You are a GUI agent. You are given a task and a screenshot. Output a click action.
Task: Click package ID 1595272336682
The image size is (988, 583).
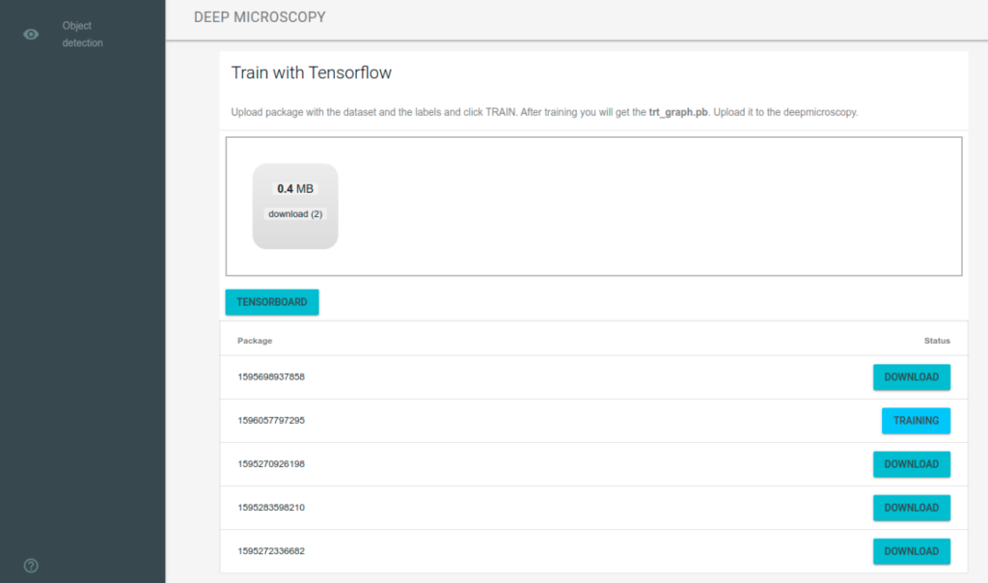coord(271,551)
